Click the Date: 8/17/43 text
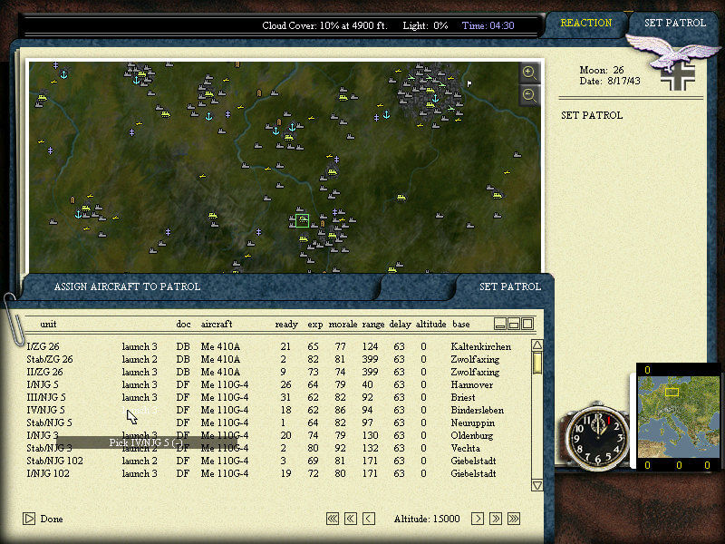 610,81
